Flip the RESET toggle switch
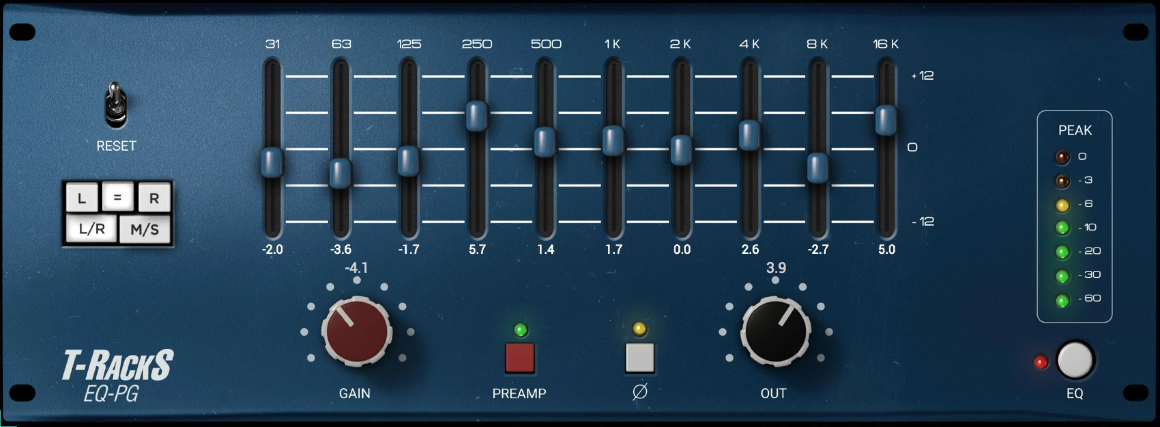The height and width of the screenshot is (427, 1160). tap(116, 105)
